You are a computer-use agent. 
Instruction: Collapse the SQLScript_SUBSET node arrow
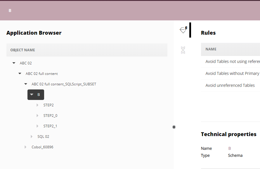[x=26, y=84]
